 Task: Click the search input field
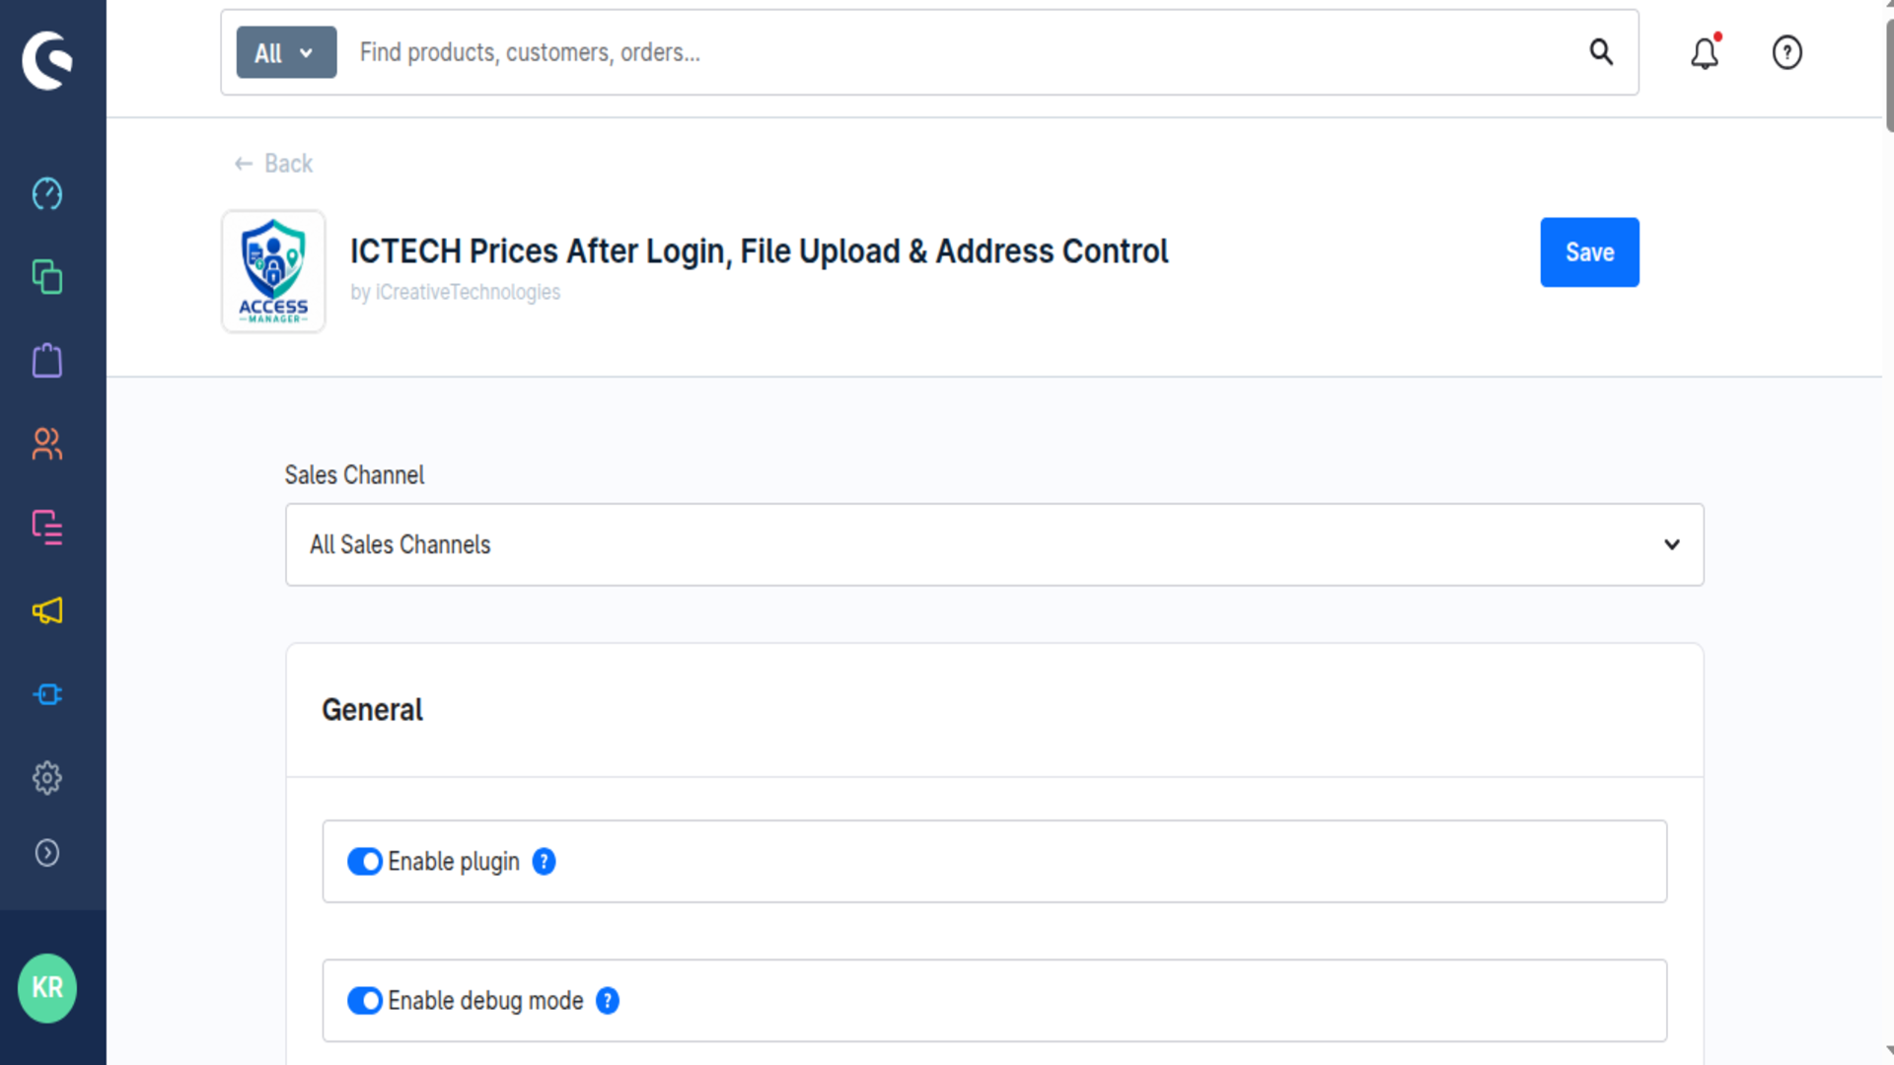coord(962,52)
